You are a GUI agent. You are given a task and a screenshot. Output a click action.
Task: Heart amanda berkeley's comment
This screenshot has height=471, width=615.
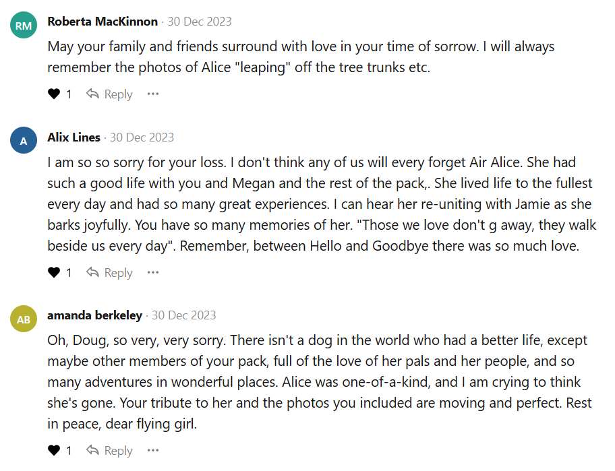54,451
